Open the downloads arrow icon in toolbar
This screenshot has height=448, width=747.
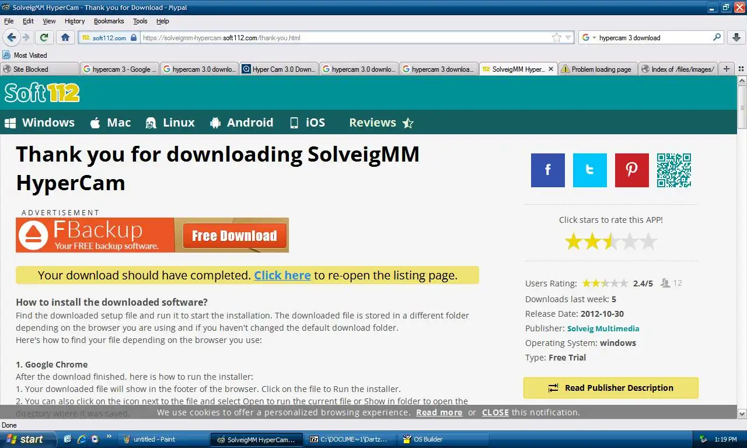735,37
